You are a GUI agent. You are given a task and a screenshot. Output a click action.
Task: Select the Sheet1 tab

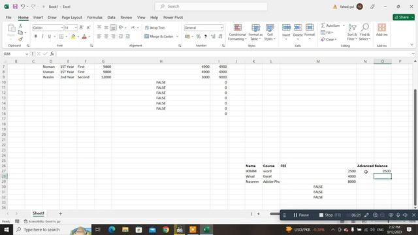[39, 213]
